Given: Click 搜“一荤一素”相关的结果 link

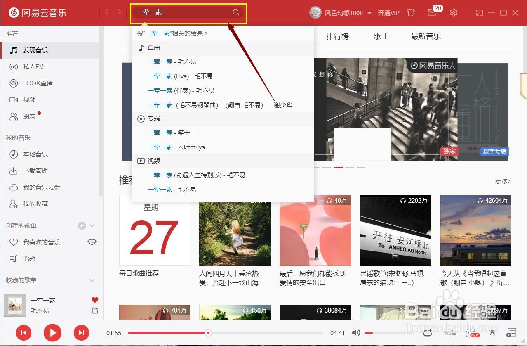Looking at the screenshot, I should (172, 33).
